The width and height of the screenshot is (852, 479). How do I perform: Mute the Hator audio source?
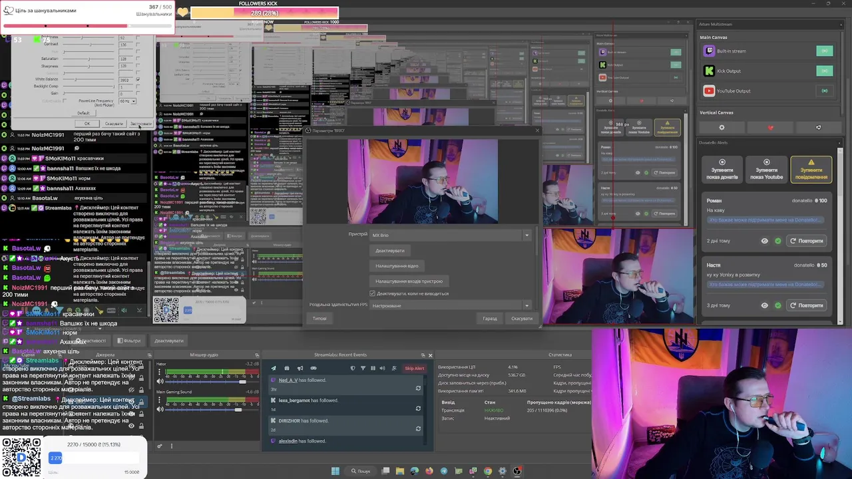click(x=160, y=381)
